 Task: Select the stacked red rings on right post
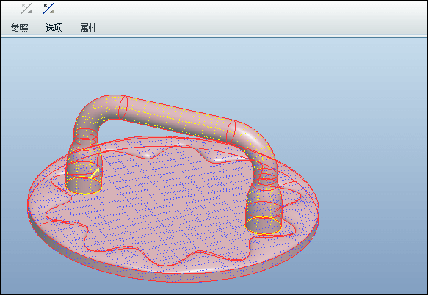coord(265,178)
